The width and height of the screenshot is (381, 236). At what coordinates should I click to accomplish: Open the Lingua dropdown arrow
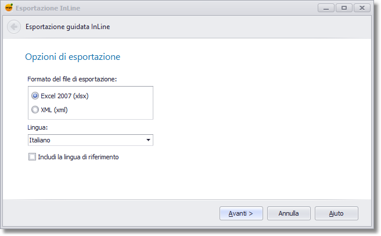[148, 140]
